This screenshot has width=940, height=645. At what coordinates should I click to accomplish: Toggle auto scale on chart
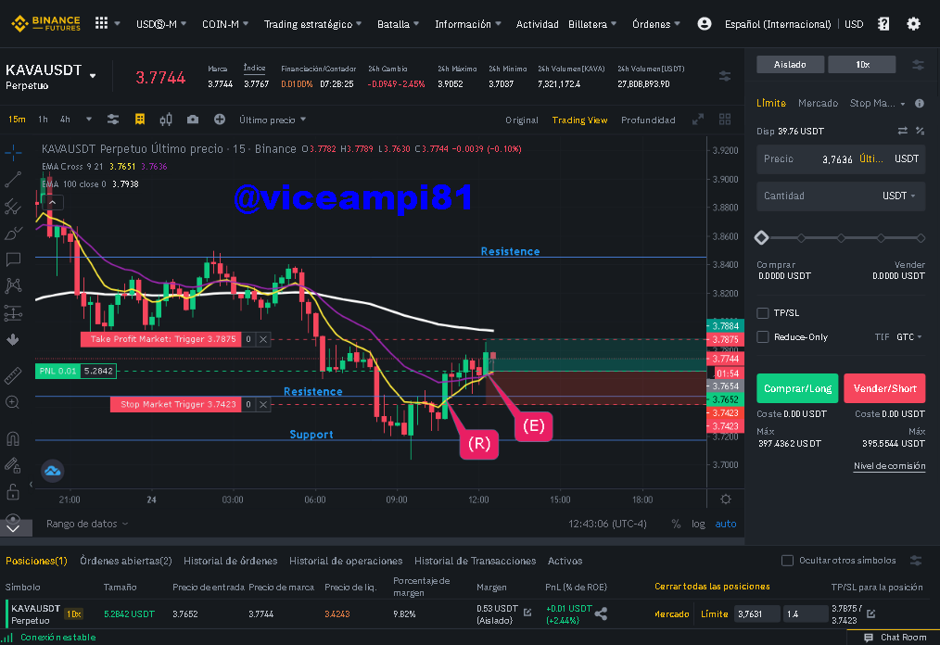click(x=725, y=524)
